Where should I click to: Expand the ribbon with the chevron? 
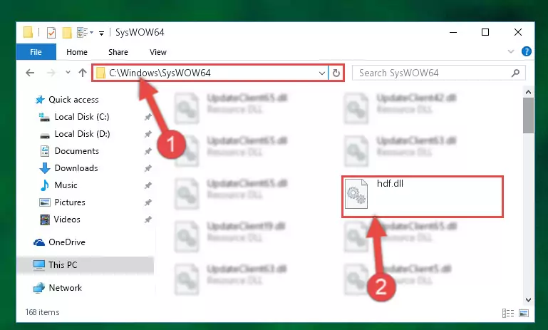coord(511,52)
